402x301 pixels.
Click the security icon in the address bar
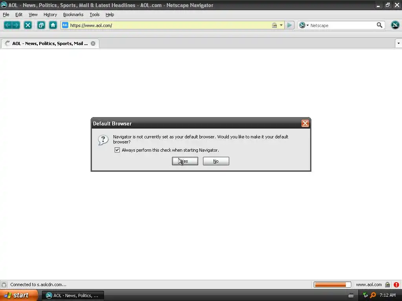[x=274, y=25]
